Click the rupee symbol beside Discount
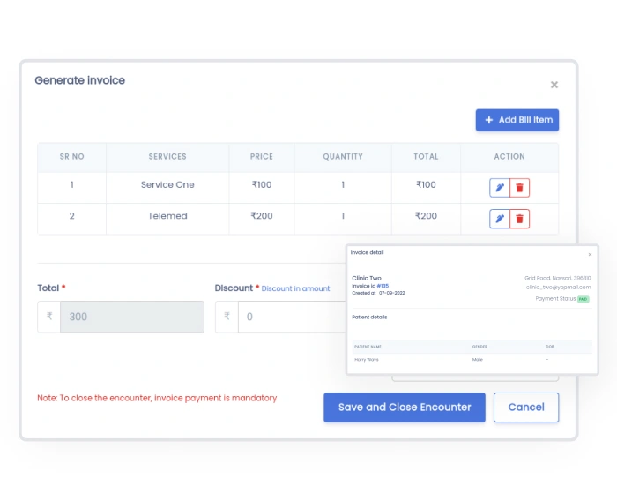This screenshot has height=501, width=617. tap(227, 317)
